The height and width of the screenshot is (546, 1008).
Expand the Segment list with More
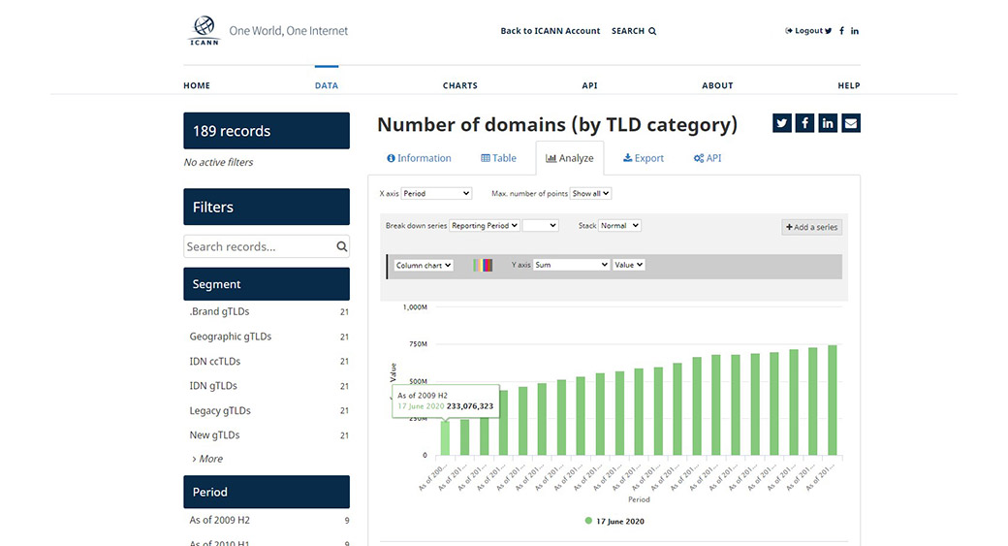pos(209,459)
